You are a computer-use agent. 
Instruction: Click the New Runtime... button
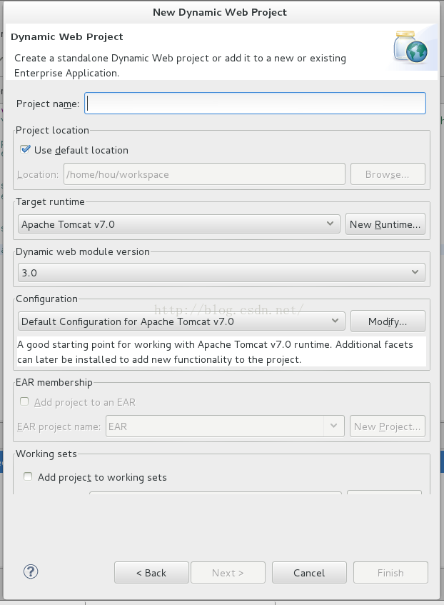tap(385, 224)
